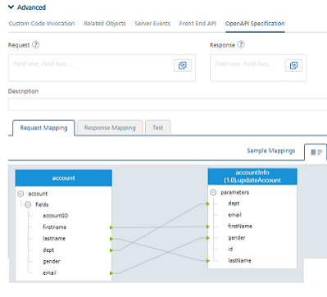
Task: Open the Response field selector icon
Action: click(293, 65)
